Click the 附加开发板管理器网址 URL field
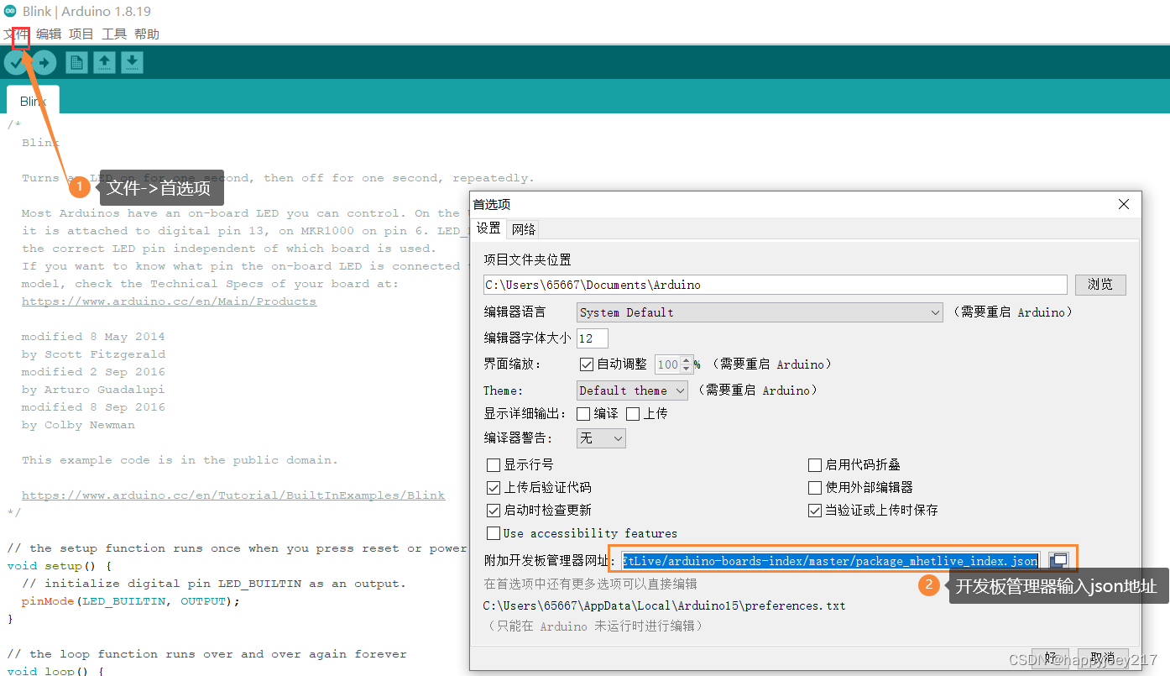Viewport: 1170px width, 676px height. click(831, 560)
